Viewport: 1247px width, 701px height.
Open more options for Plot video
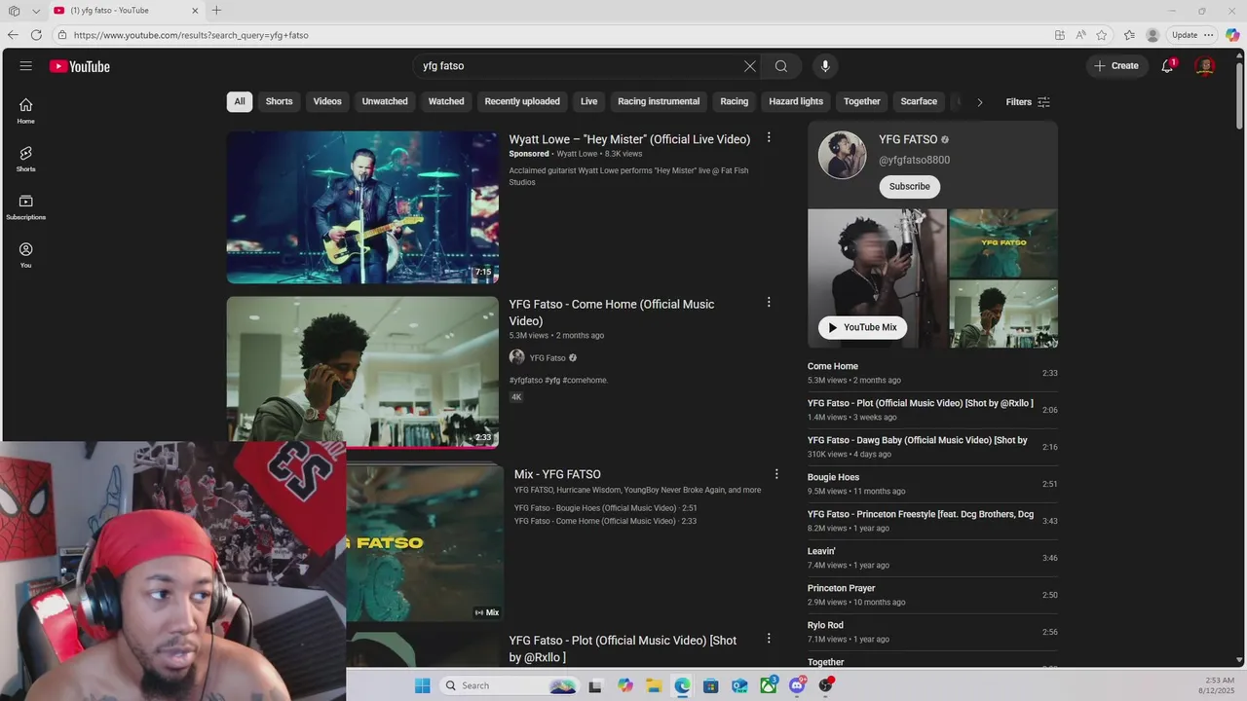click(769, 639)
